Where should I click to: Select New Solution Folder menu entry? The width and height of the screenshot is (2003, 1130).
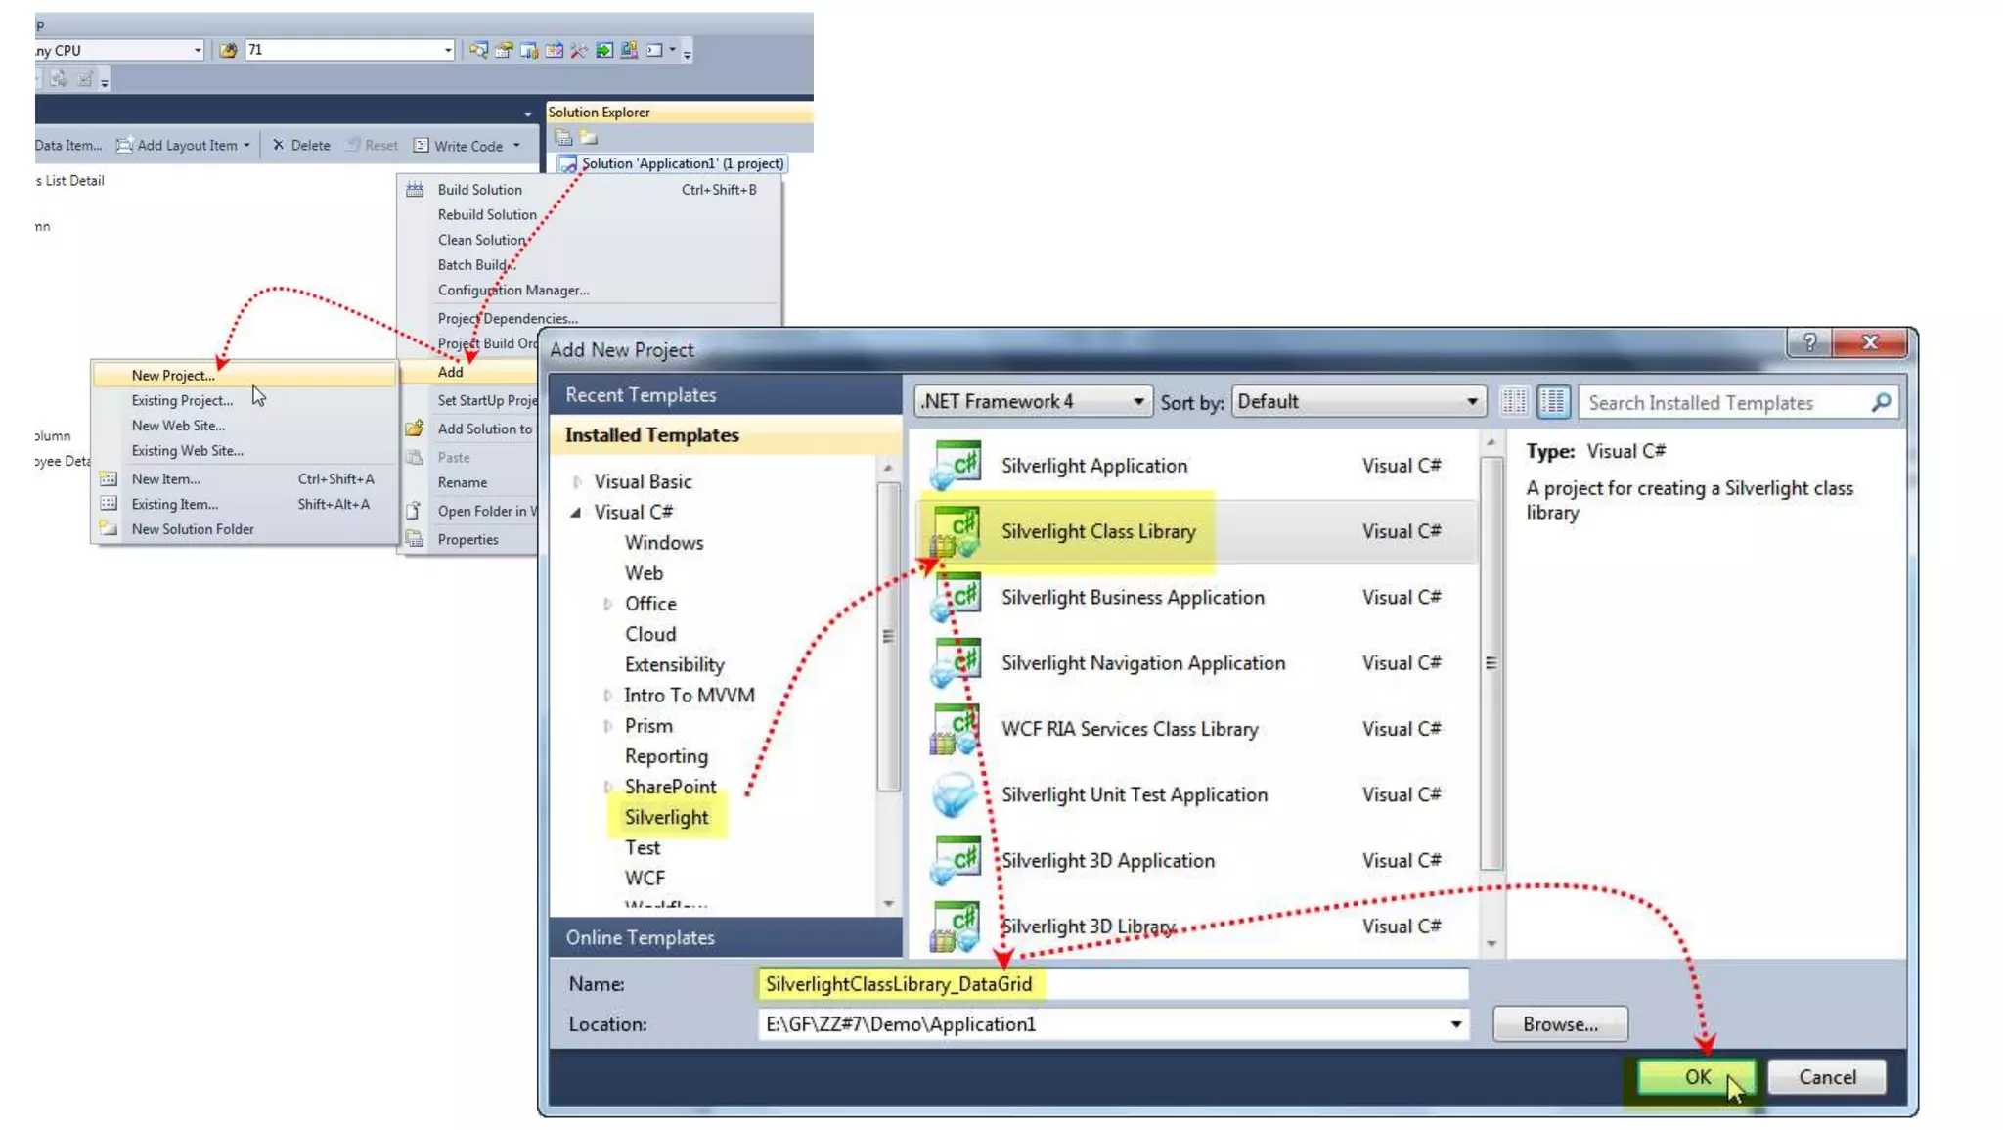click(x=193, y=529)
